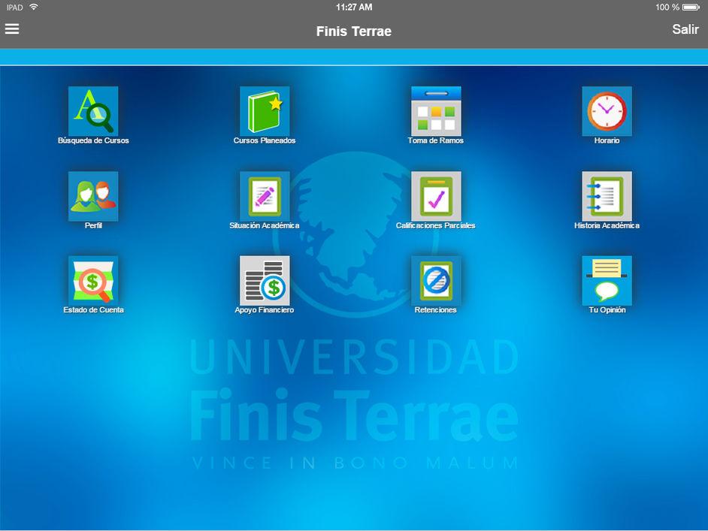Open the Perfil people icon
708x531 pixels.
click(x=93, y=196)
